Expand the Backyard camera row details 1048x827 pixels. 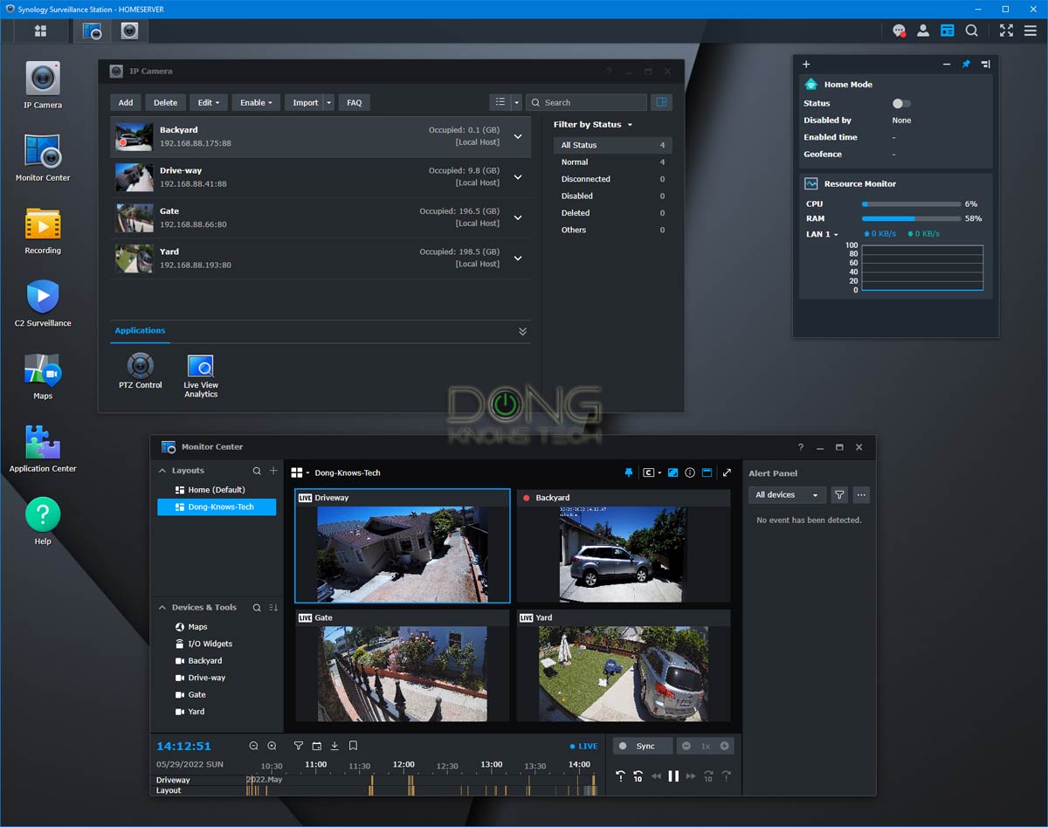[x=518, y=136]
